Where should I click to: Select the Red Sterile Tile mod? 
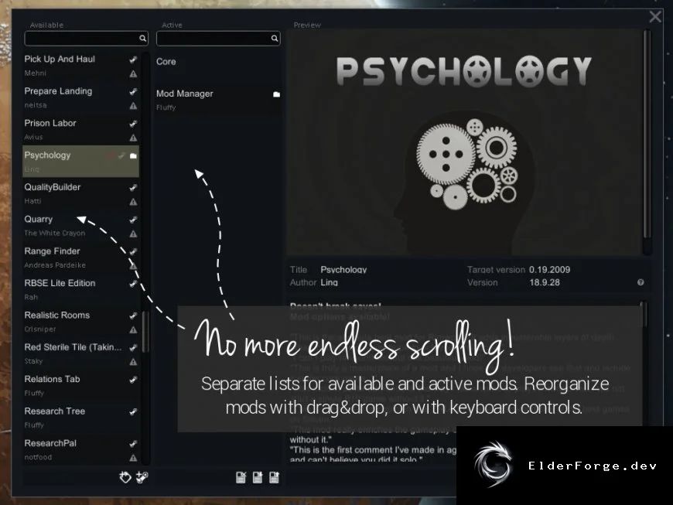click(80, 353)
